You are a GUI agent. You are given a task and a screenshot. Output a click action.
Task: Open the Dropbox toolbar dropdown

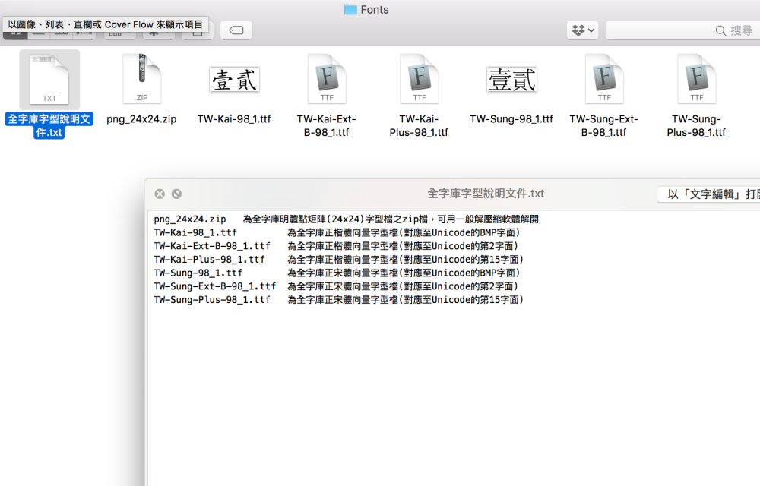(583, 30)
